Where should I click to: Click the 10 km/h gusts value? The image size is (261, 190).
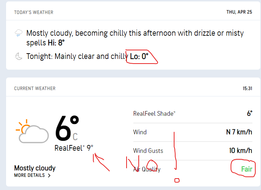[x=241, y=151]
